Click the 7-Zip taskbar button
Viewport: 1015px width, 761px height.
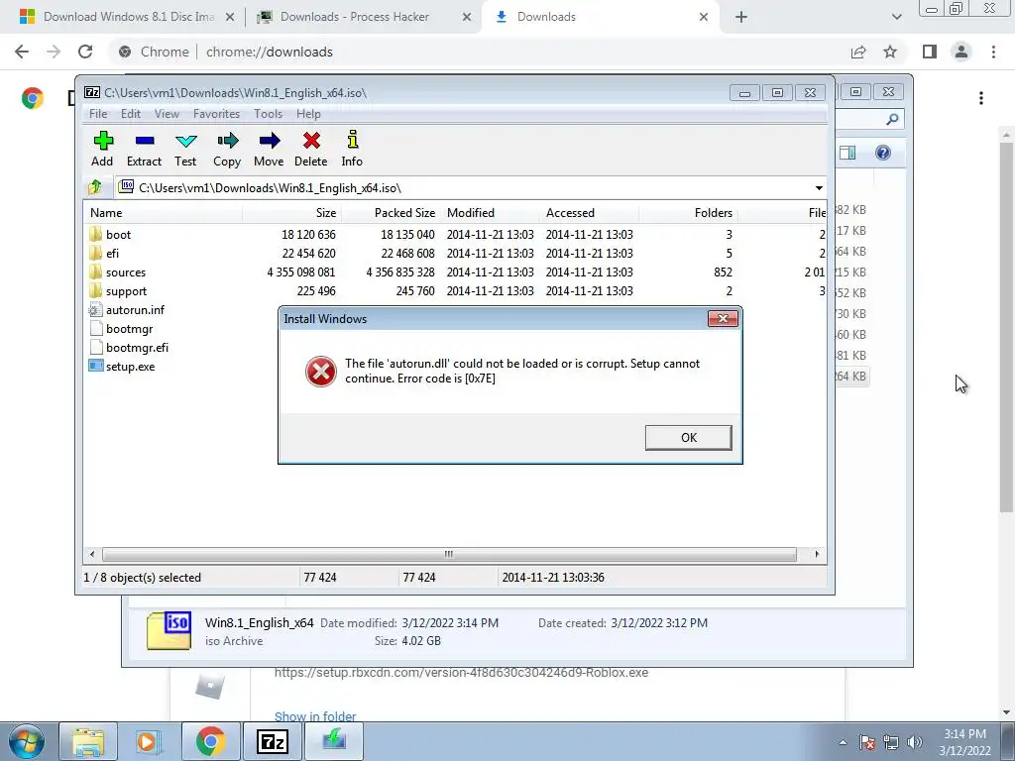coord(273,741)
